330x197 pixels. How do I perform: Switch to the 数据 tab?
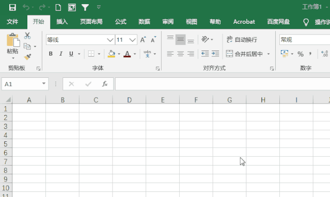(x=144, y=22)
